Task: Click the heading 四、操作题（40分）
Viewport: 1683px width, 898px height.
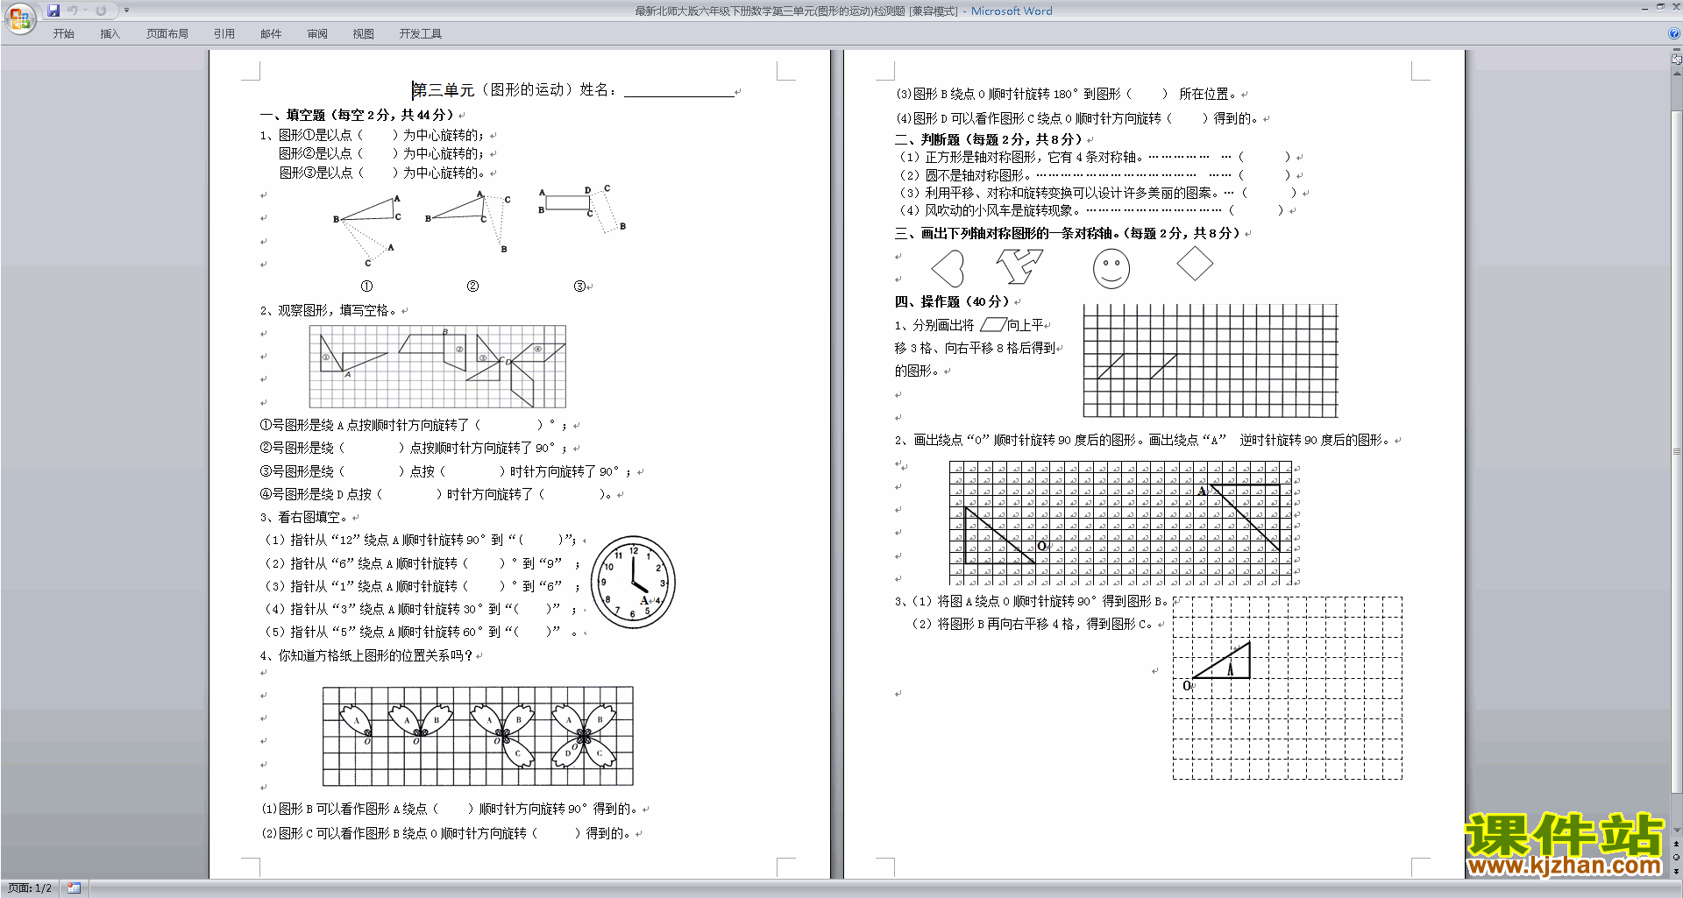Action: (952, 301)
